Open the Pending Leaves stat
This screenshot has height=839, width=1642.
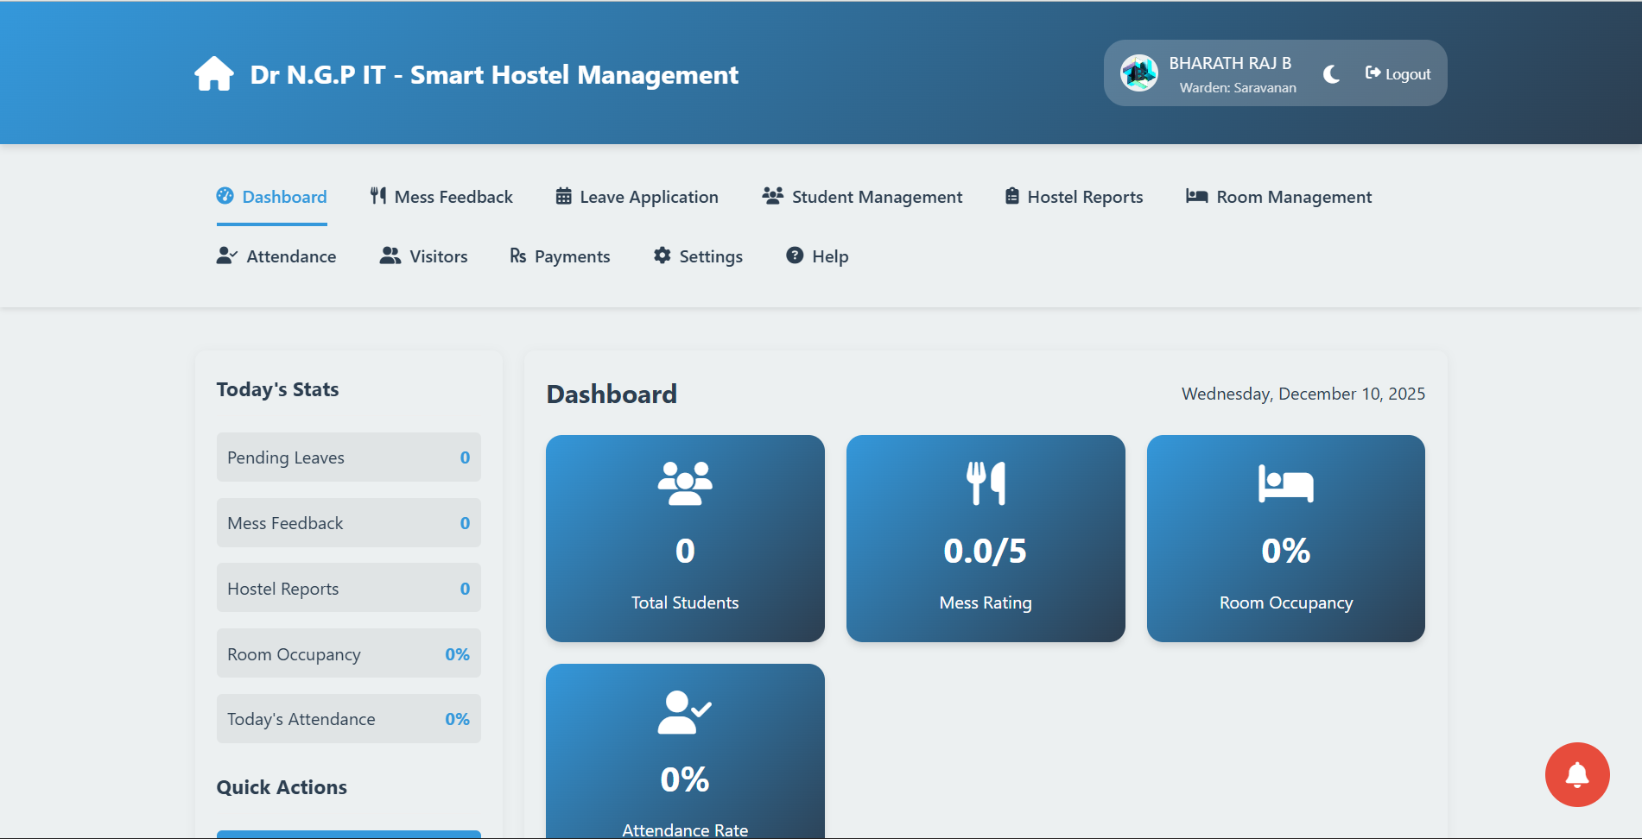(x=347, y=457)
